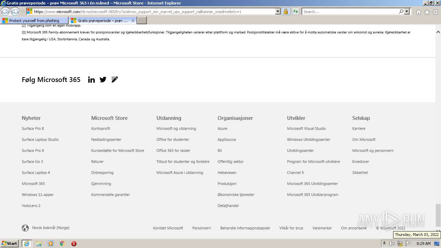Open Karriere link

[x=359, y=128]
